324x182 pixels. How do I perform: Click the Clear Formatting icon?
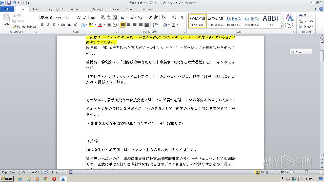[x=103, y=17]
